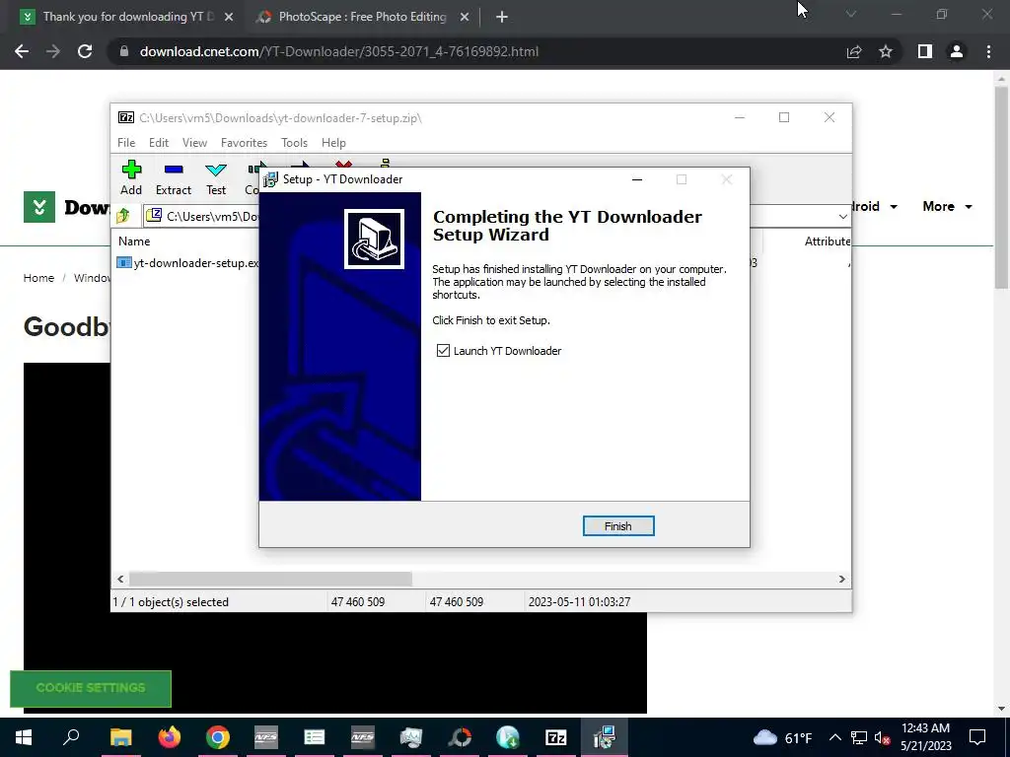Viewport: 1010px width, 757px height.
Task: Open Windows taskbar search
Action: tap(71, 737)
